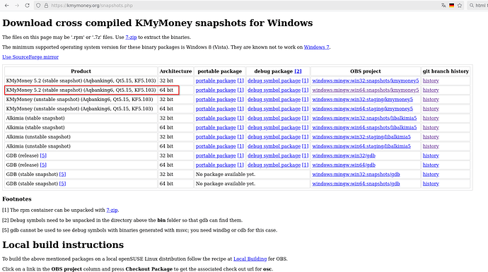Open windows:mingw:win64:snapshots/gdb link
The width and height of the screenshot is (488, 272).
click(356, 184)
